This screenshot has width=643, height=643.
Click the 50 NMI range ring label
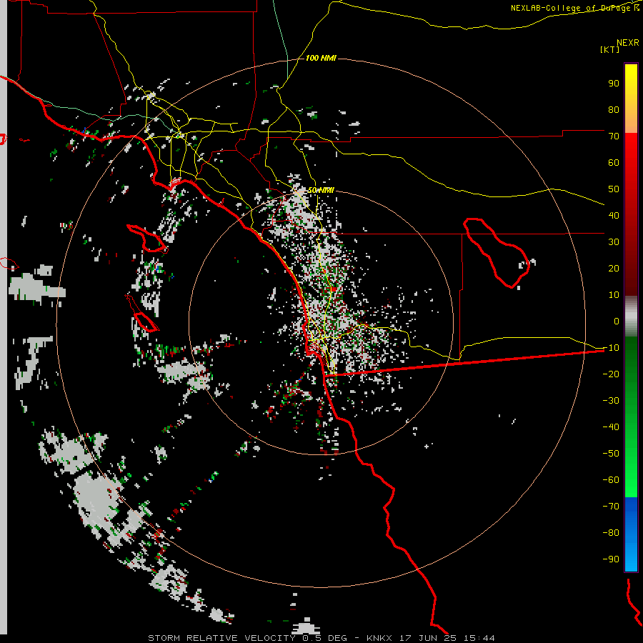[x=321, y=190]
